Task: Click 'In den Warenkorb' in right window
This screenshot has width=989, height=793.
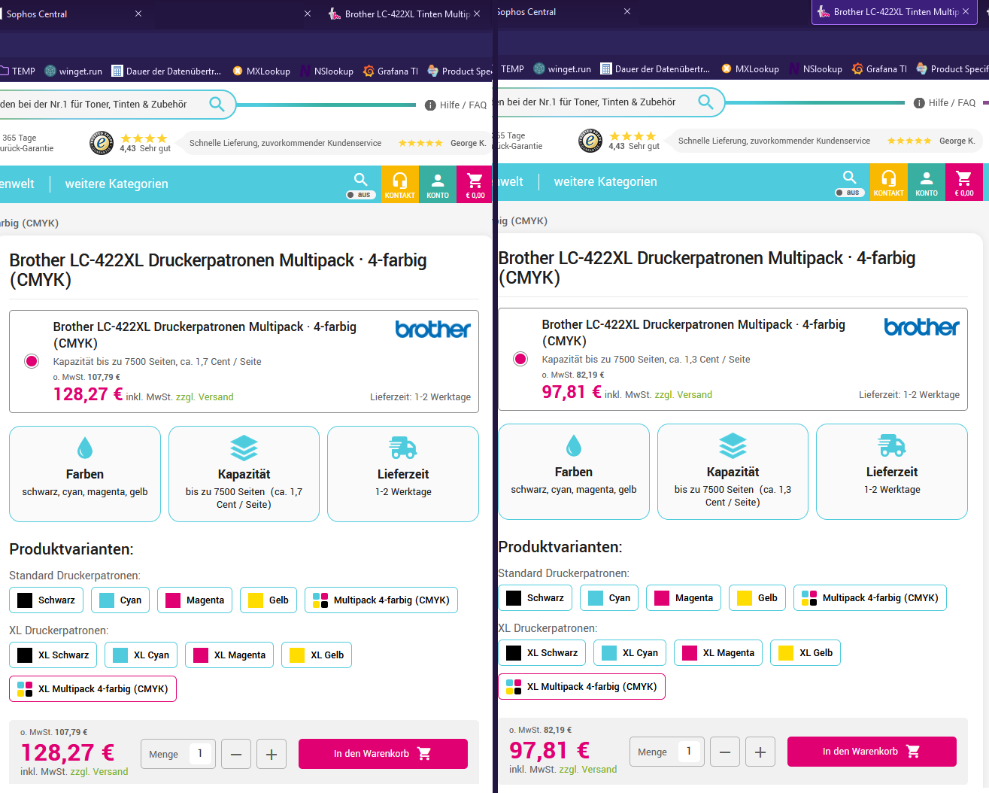Action: point(872,752)
